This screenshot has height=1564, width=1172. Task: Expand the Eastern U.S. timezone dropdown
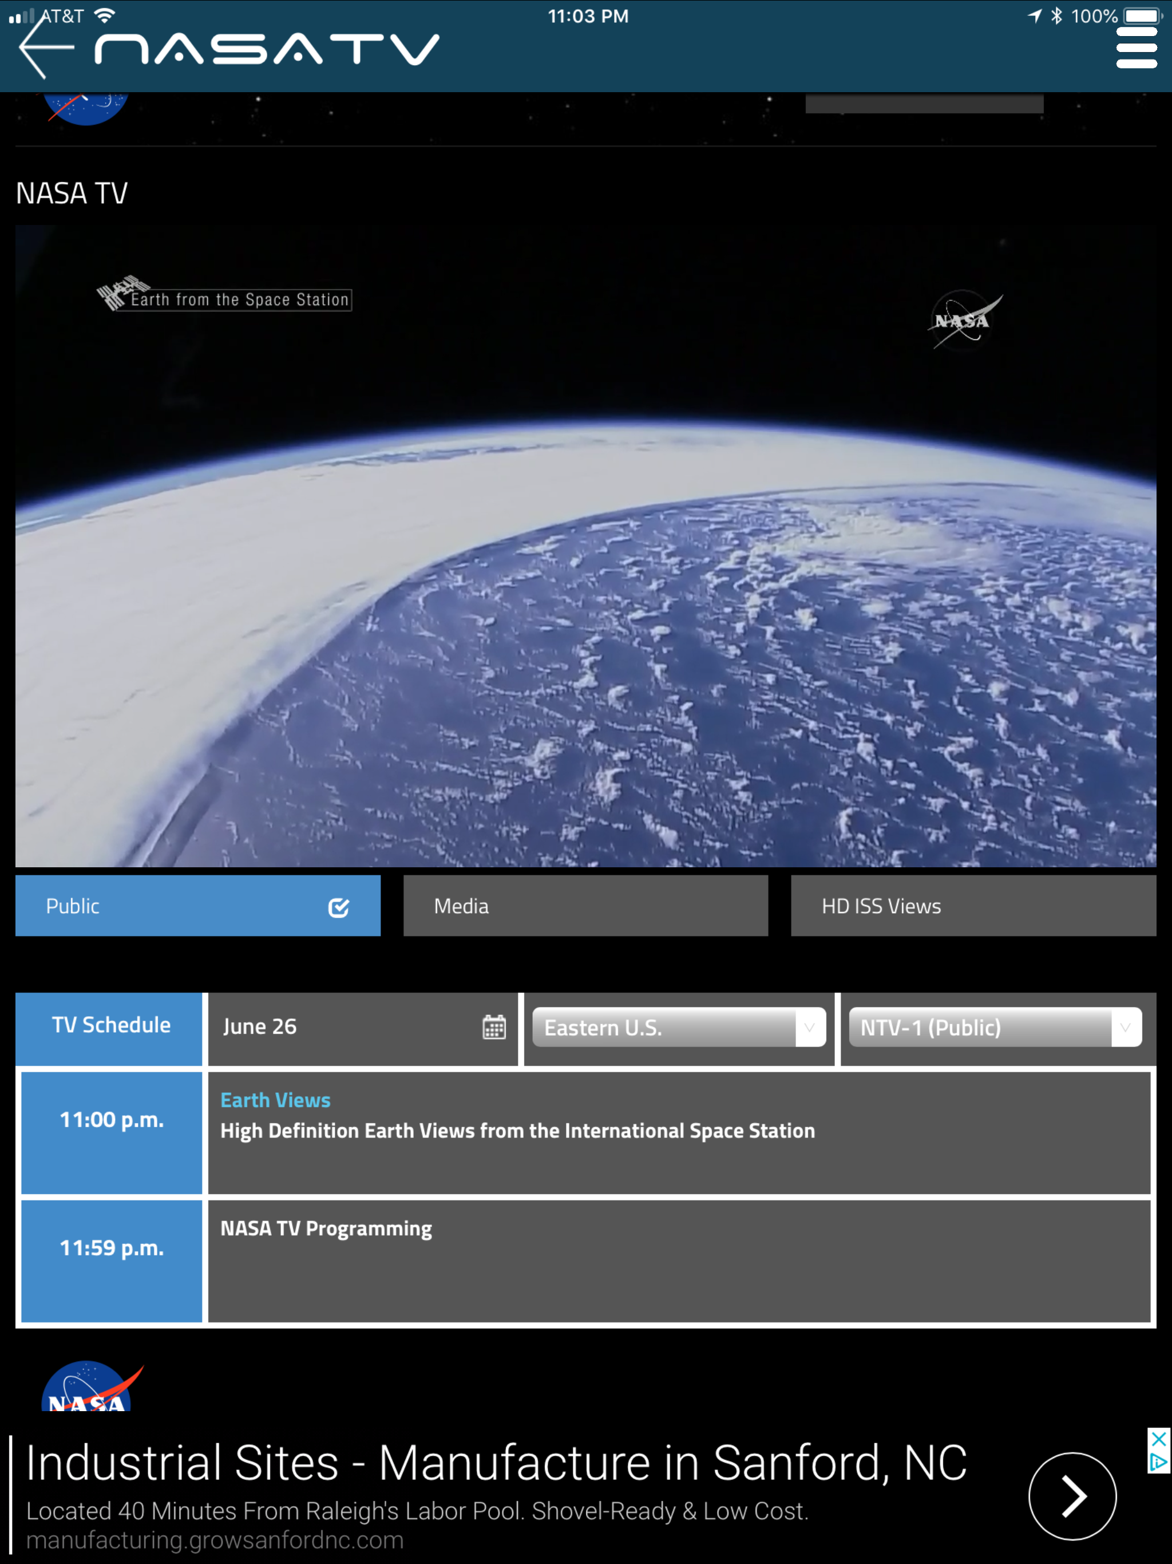click(x=679, y=1028)
